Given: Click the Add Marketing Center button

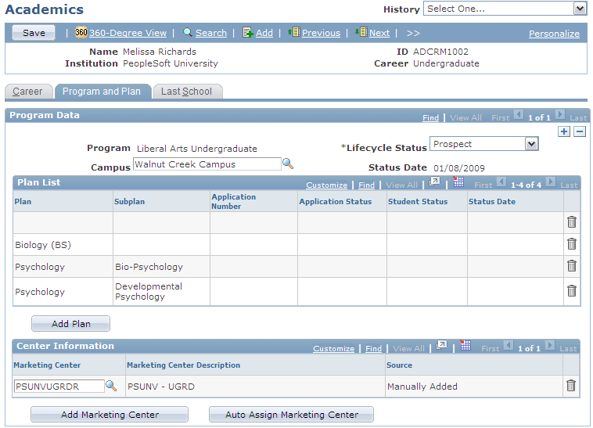Looking at the screenshot, I should click(x=110, y=415).
